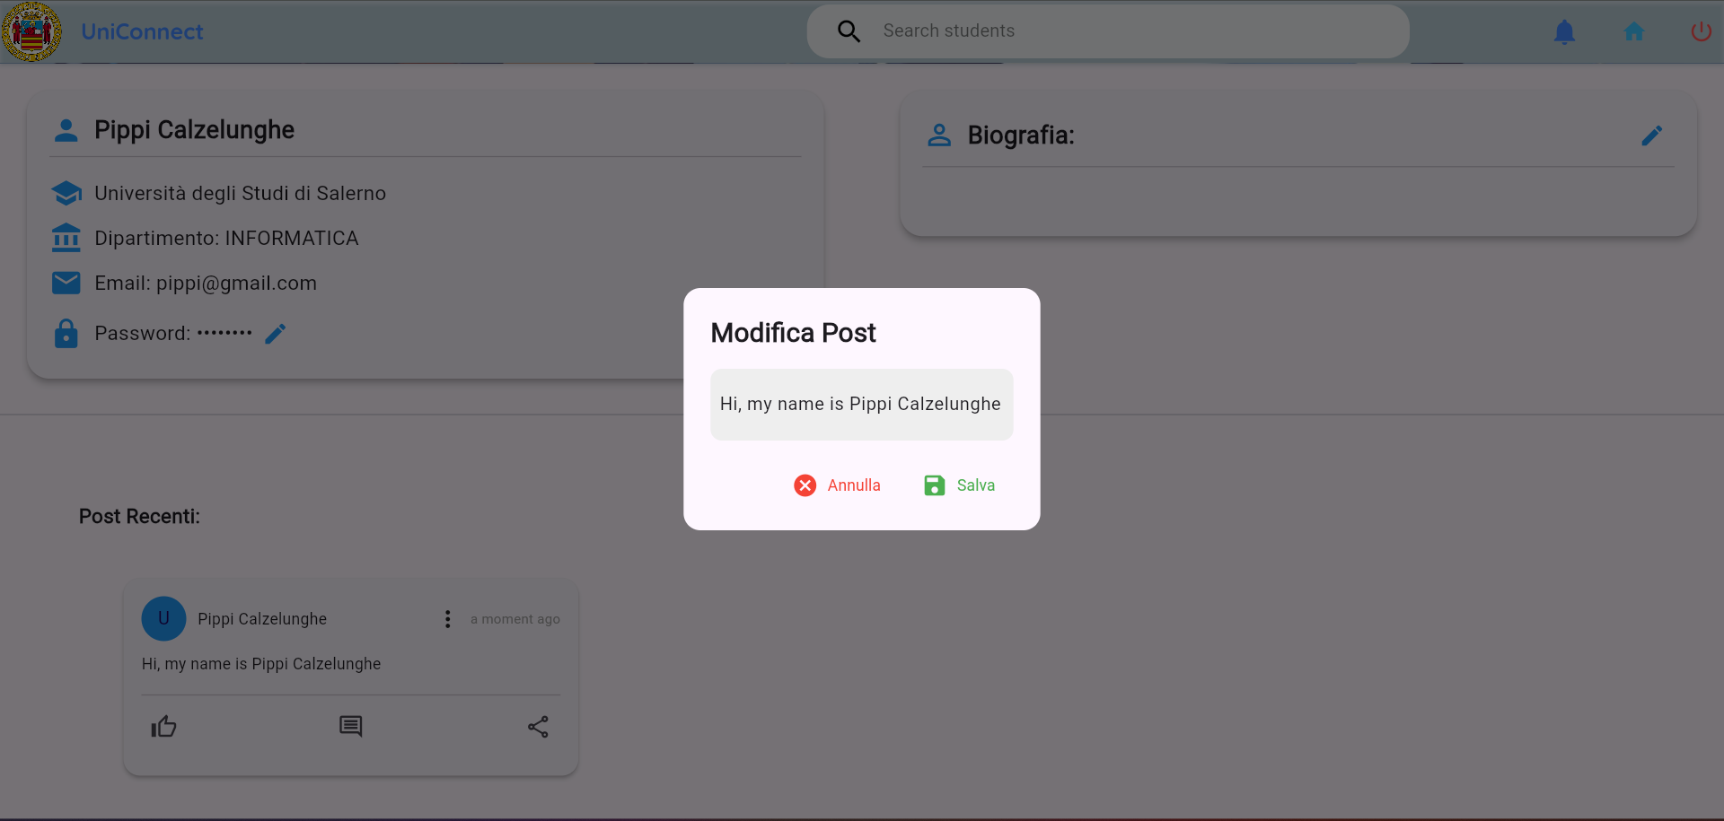Like the post with thumbs-up icon
Viewport: 1724px width, 821px height.
click(x=163, y=727)
